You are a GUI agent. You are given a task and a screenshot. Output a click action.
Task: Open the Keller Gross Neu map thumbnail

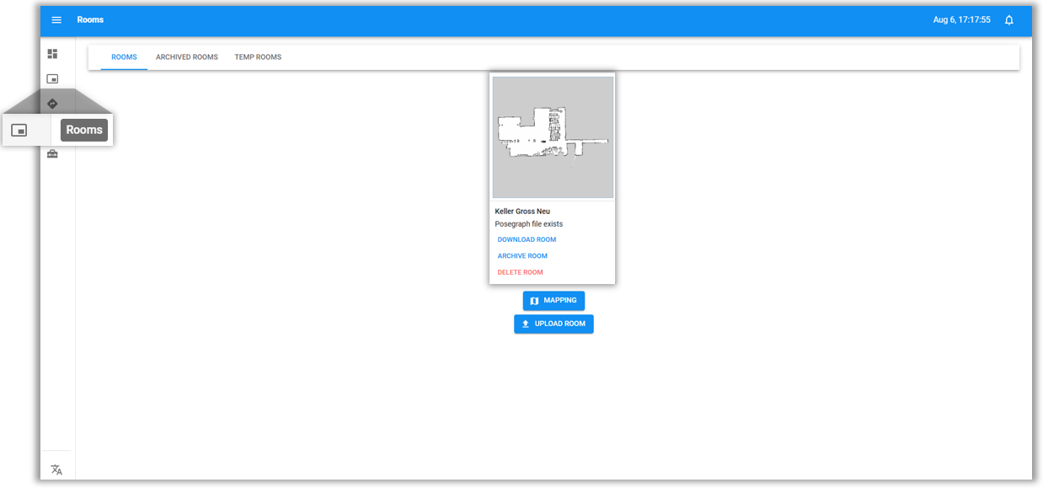[x=553, y=137]
